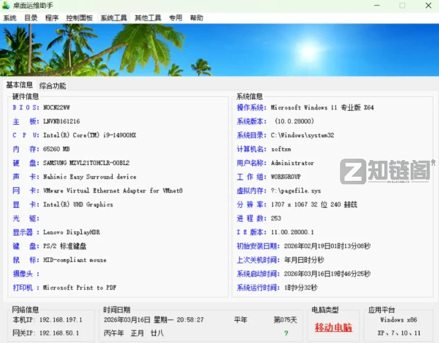Click the keyboard value PS/2 标准键盘
The image size is (439, 343).
coord(64,246)
